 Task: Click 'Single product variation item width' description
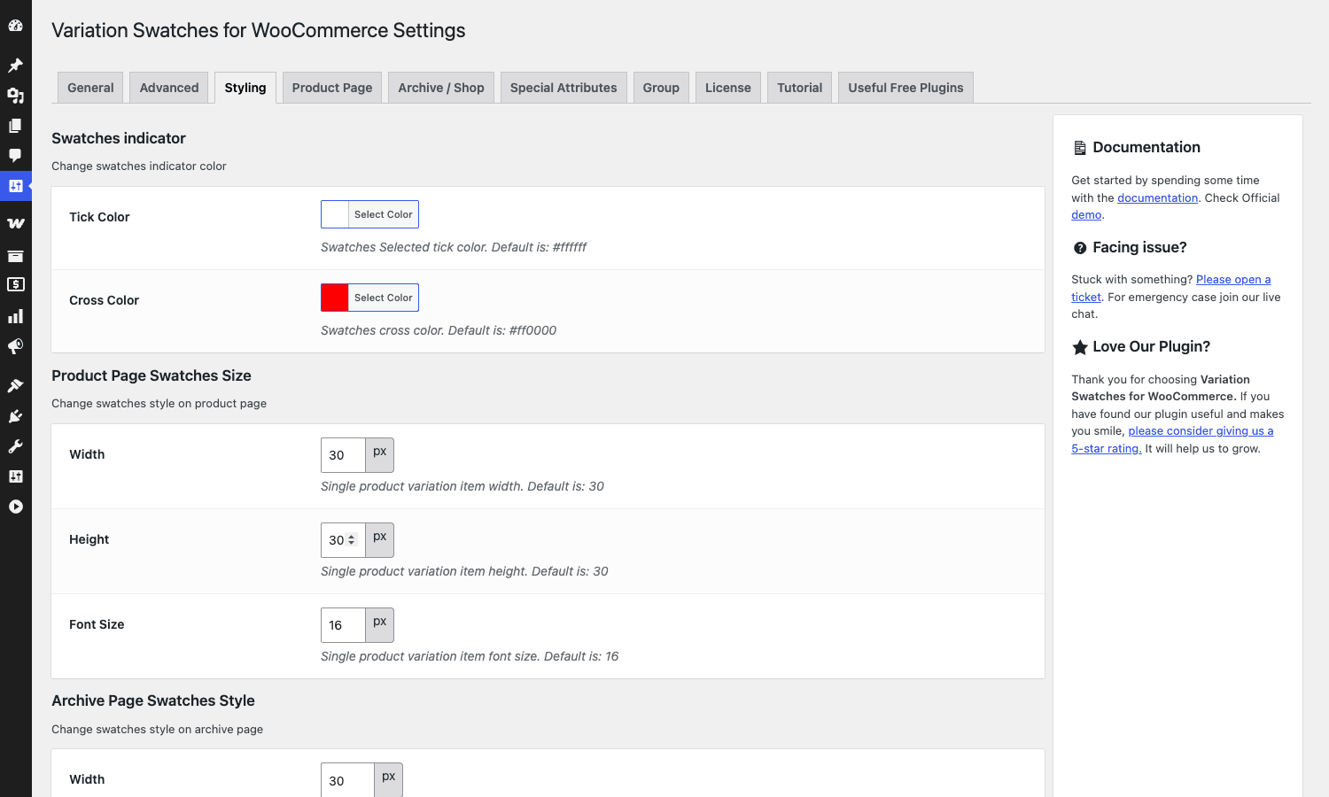[x=462, y=486]
